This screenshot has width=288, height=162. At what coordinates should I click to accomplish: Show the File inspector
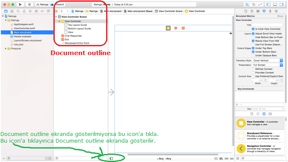point(246,11)
